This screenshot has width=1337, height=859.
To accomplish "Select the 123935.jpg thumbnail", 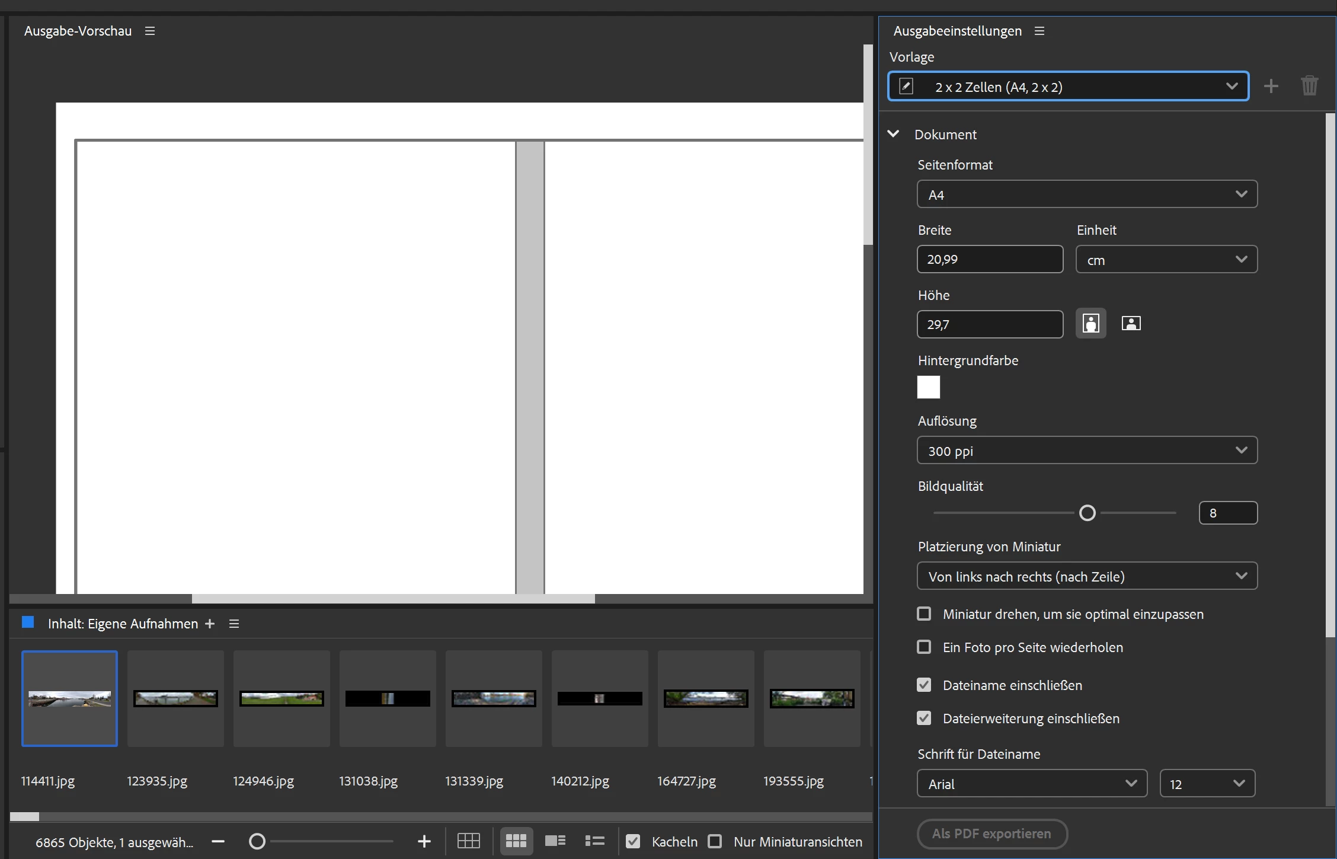I will tap(175, 698).
